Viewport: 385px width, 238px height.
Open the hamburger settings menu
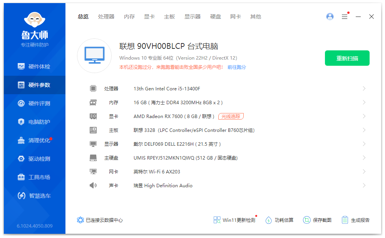[345, 17]
